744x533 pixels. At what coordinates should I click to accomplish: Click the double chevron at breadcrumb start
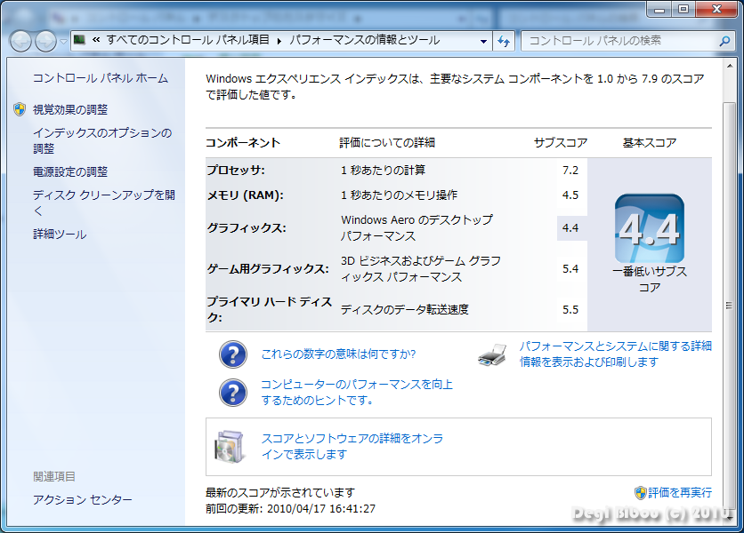96,40
